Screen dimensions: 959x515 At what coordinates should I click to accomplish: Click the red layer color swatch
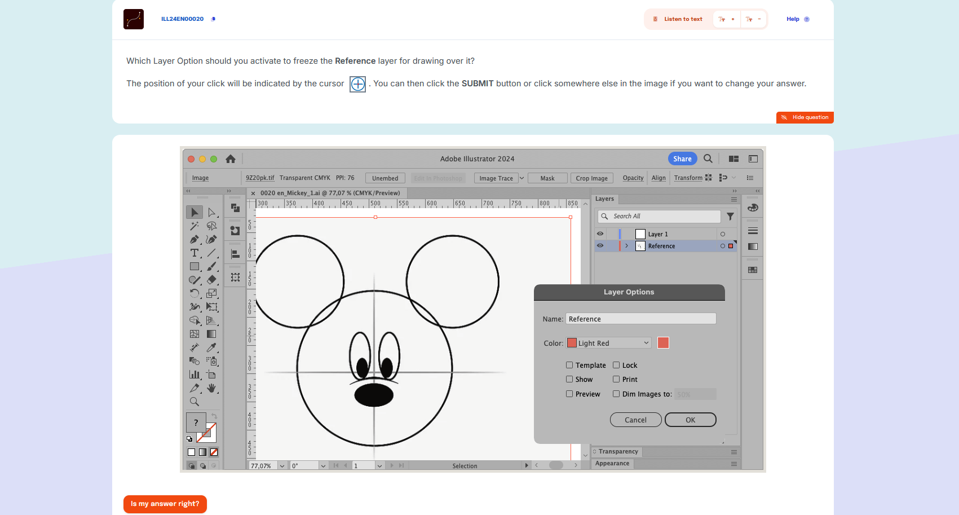coord(663,343)
